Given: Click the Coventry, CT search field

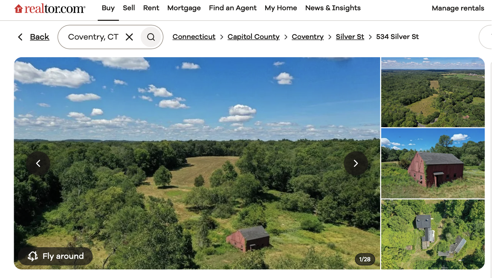Looking at the screenshot, I should [x=93, y=37].
